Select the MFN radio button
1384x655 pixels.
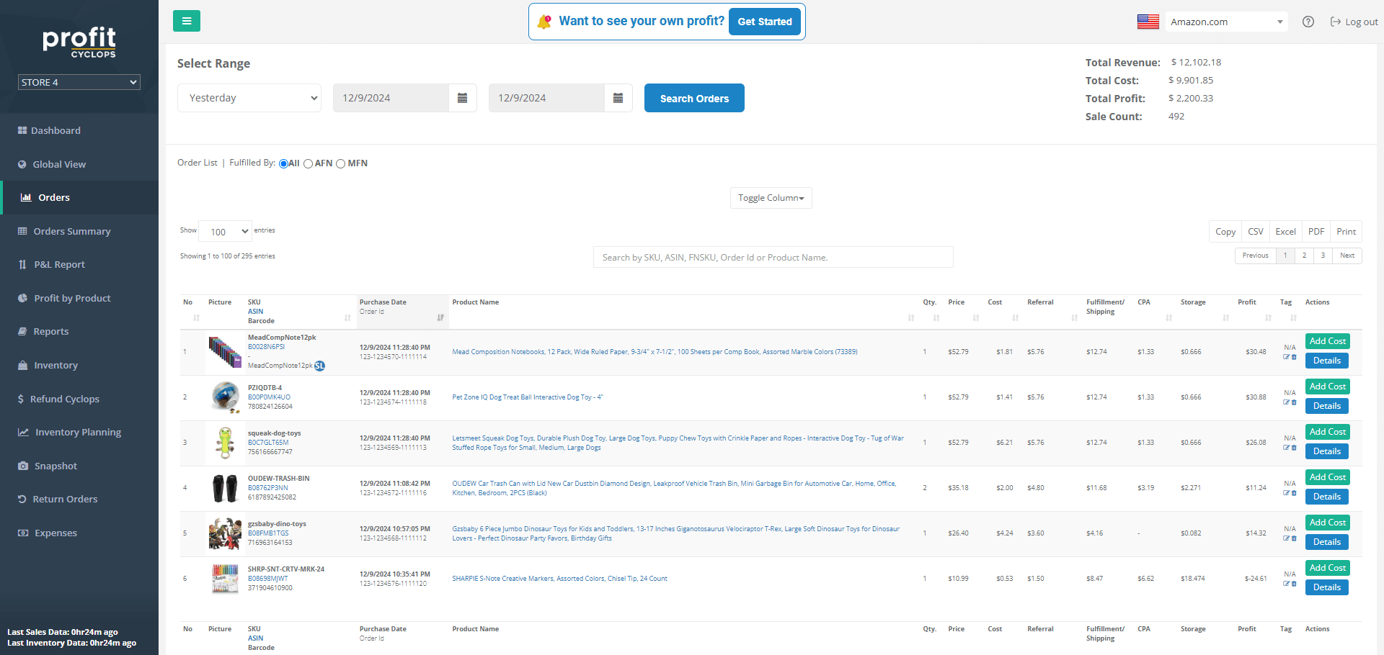click(340, 163)
